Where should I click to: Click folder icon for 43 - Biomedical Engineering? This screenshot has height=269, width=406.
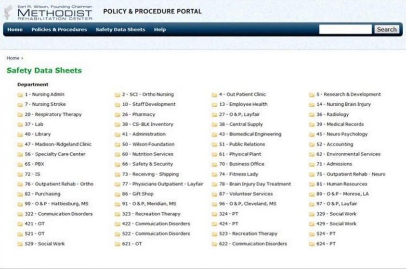215,134
